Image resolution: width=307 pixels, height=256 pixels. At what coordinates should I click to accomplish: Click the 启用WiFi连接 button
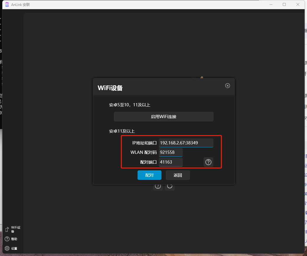pyautogui.click(x=164, y=117)
